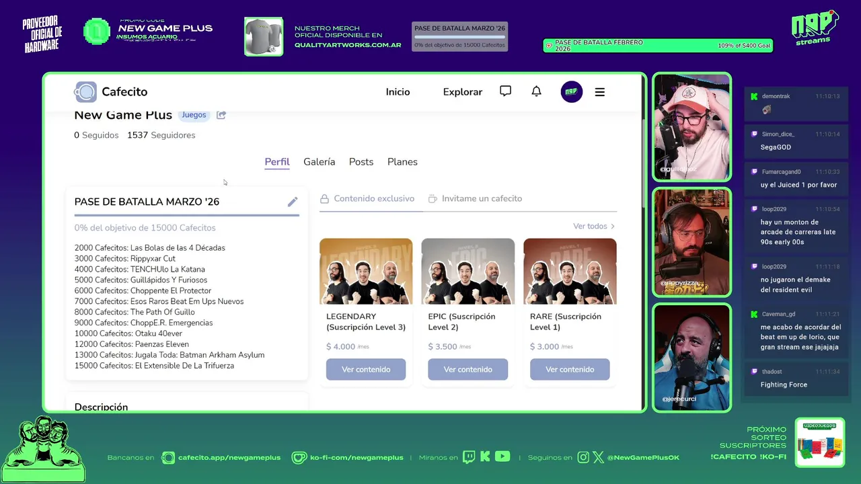Open the chat messages icon

[505, 91]
